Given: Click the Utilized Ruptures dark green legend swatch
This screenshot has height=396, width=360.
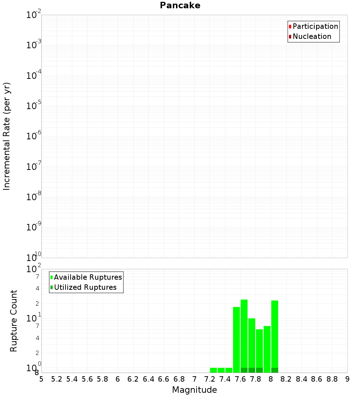Looking at the screenshot, I should click(51, 287).
